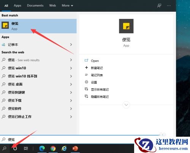Launch Google Chrome from the taskbar
The width and height of the screenshot is (190, 153).
(53, 148)
